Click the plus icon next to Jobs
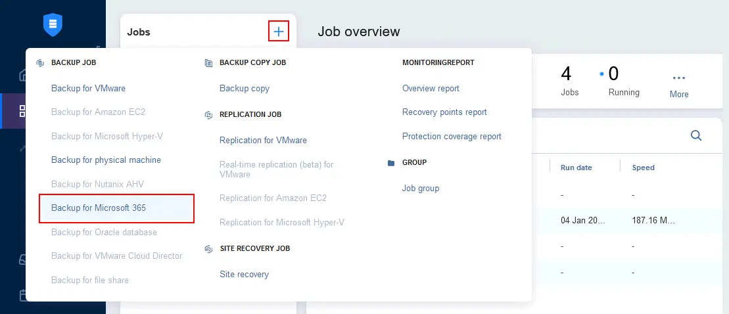Viewport: 729px width, 314px height. click(x=279, y=31)
